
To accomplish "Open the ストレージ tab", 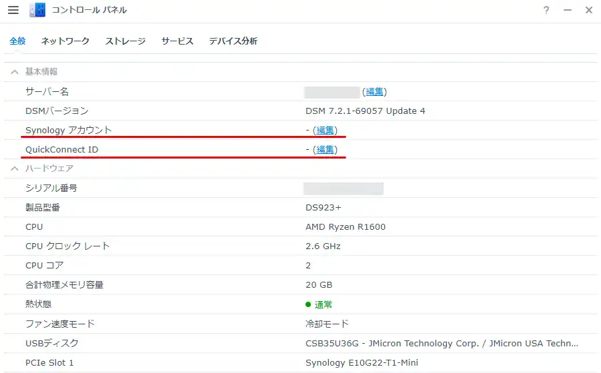I will click(x=125, y=41).
